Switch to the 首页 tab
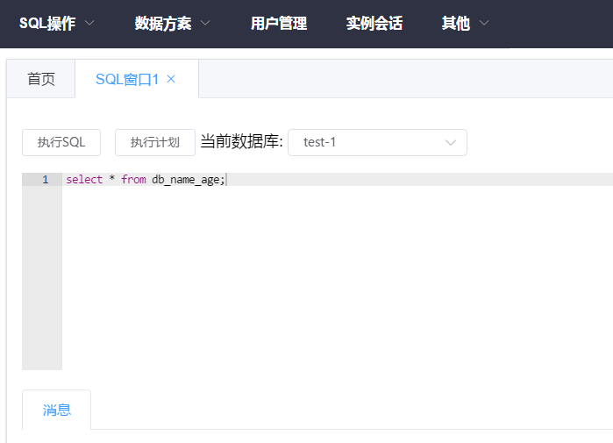The height and width of the screenshot is (443, 613). pyautogui.click(x=41, y=79)
